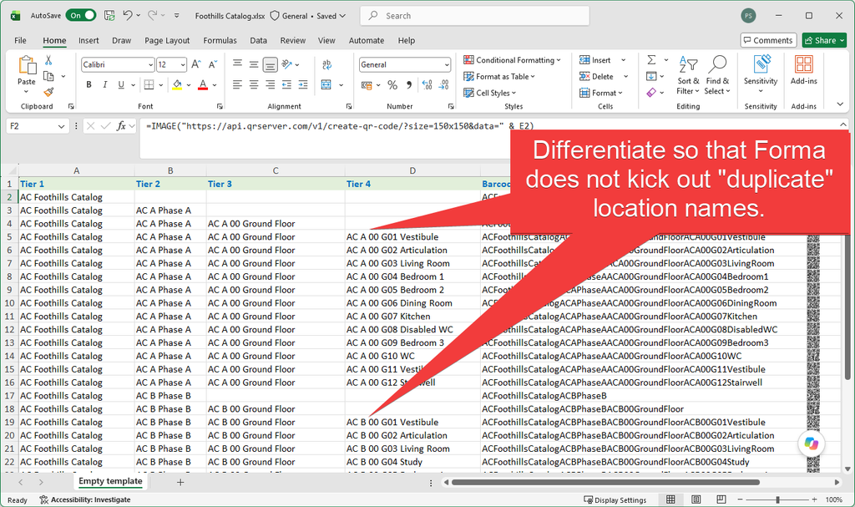Toggle Italic formatting

pos(104,84)
